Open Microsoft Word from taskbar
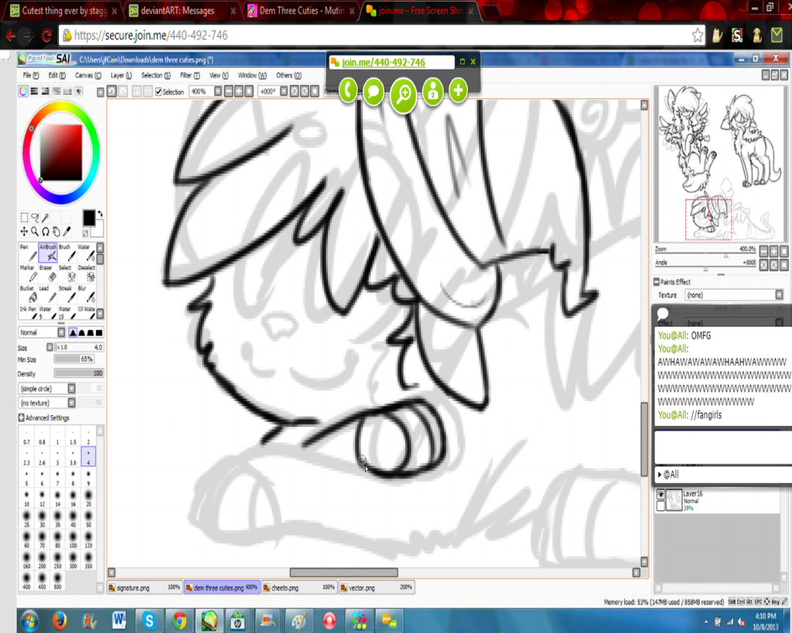The width and height of the screenshot is (792, 633). [119, 621]
